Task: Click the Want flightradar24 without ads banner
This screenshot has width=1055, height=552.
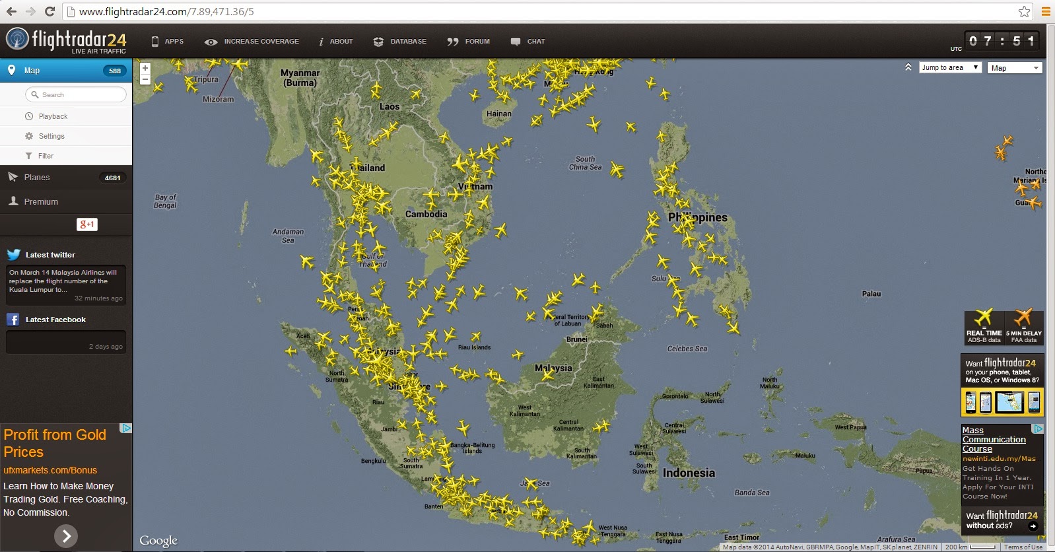Action: pyautogui.click(x=1002, y=520)
